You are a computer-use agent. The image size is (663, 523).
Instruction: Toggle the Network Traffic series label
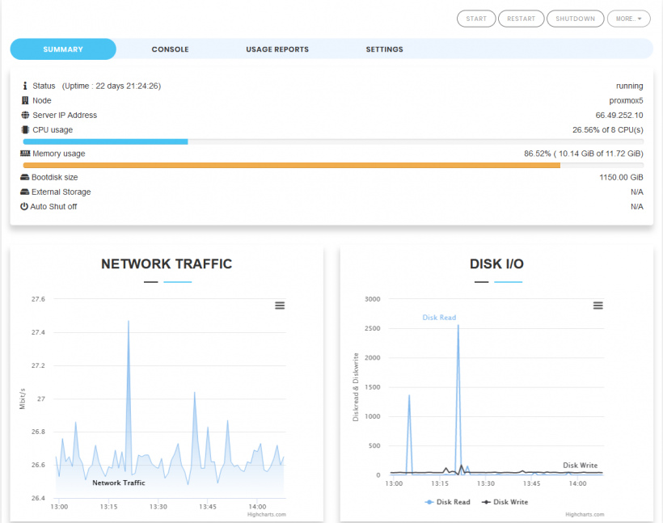pos(118,483)
